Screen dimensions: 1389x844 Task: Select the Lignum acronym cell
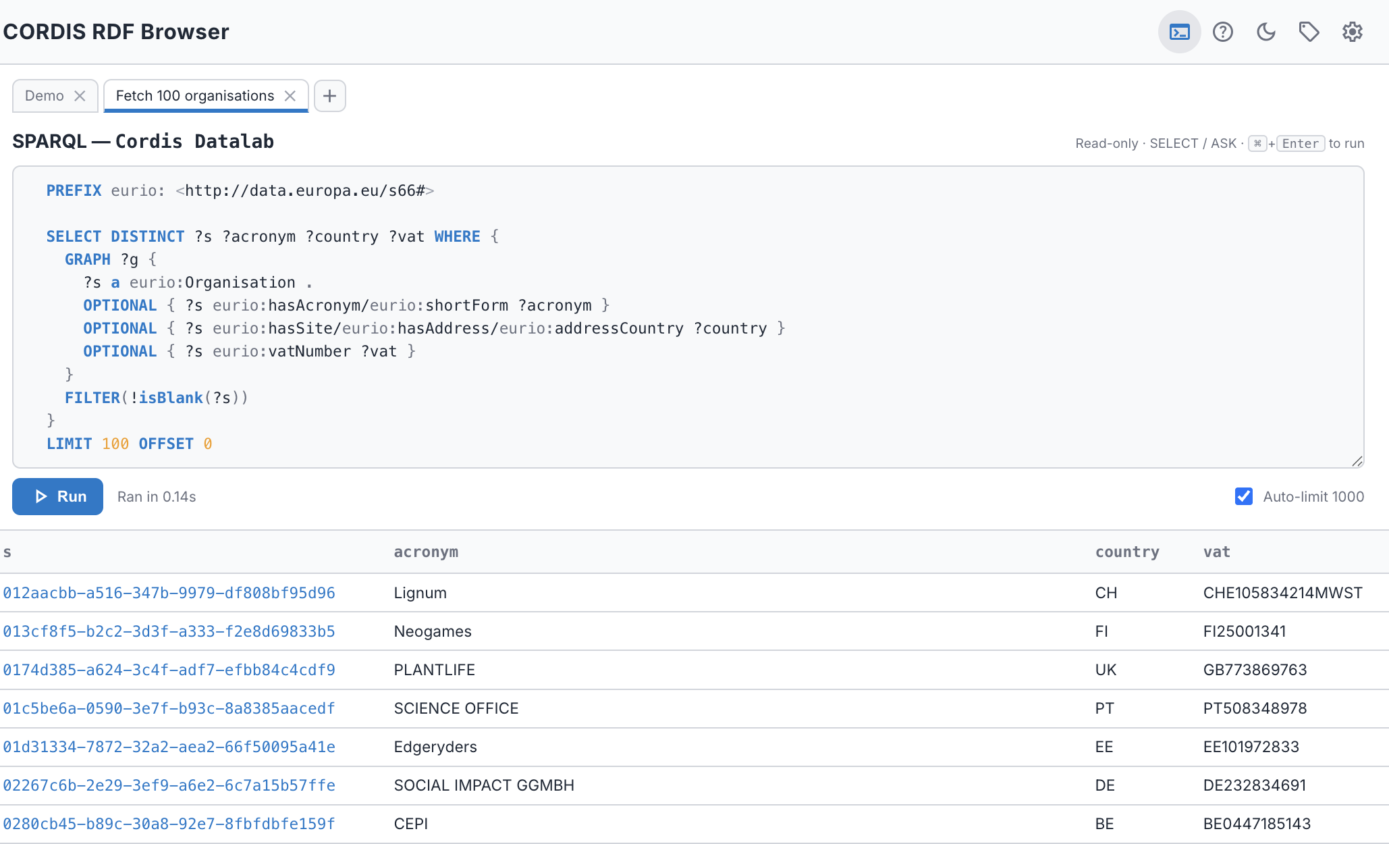pyautogui.click(x=420, y=593)
